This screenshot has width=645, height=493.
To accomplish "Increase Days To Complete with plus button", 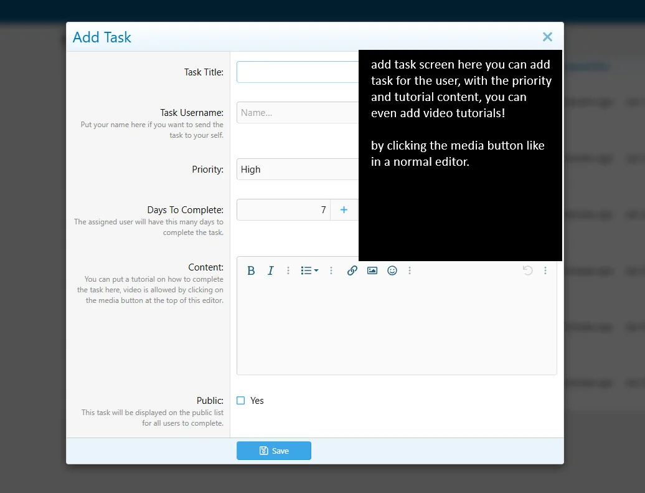I will [344, 210].
